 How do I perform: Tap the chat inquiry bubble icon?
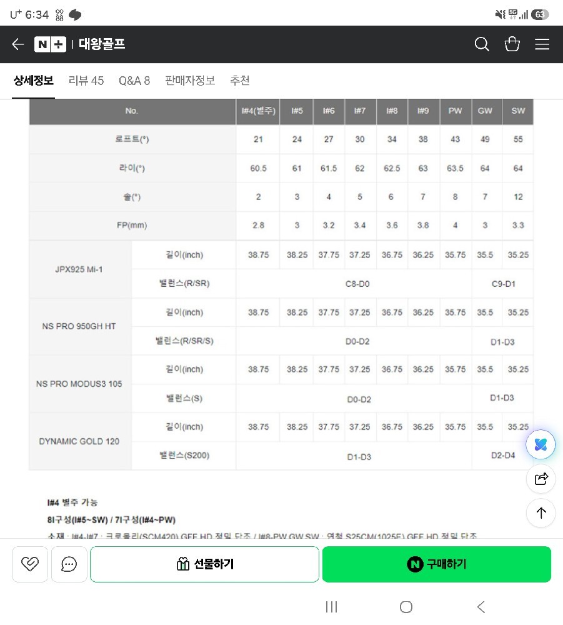(x=69, y=564)
